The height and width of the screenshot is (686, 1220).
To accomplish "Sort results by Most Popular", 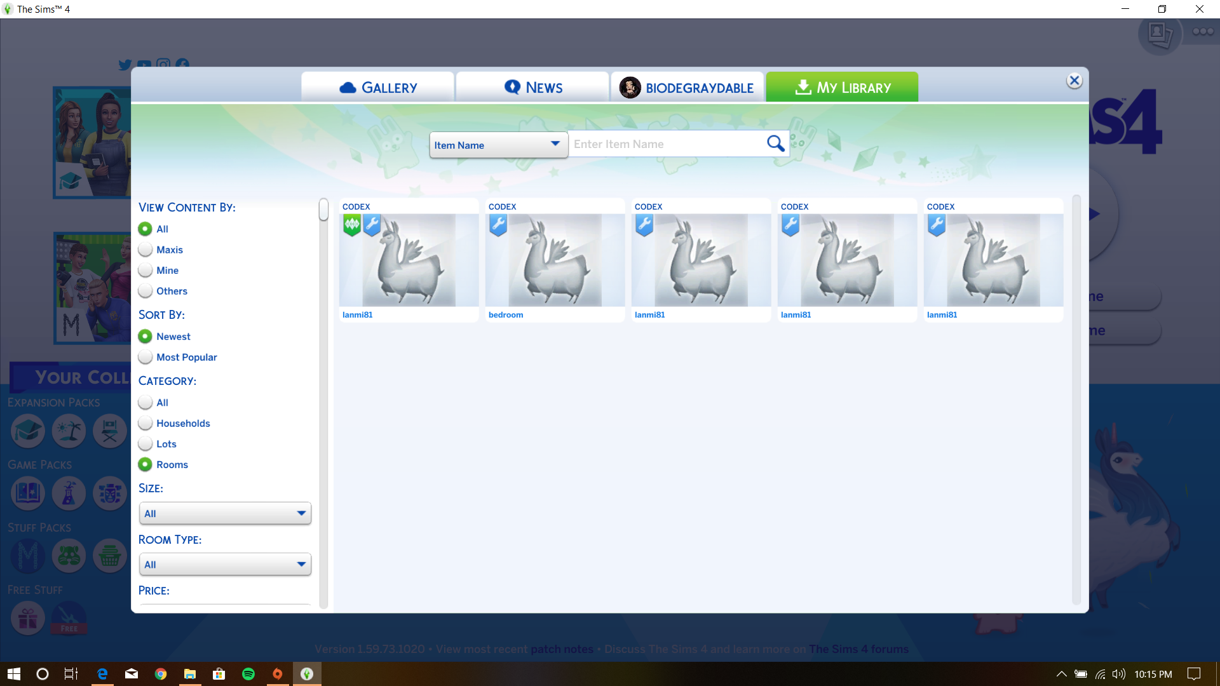I will (x=146, y=357).
